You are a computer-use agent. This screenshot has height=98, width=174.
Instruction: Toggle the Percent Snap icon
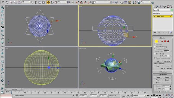click(85, 2)
